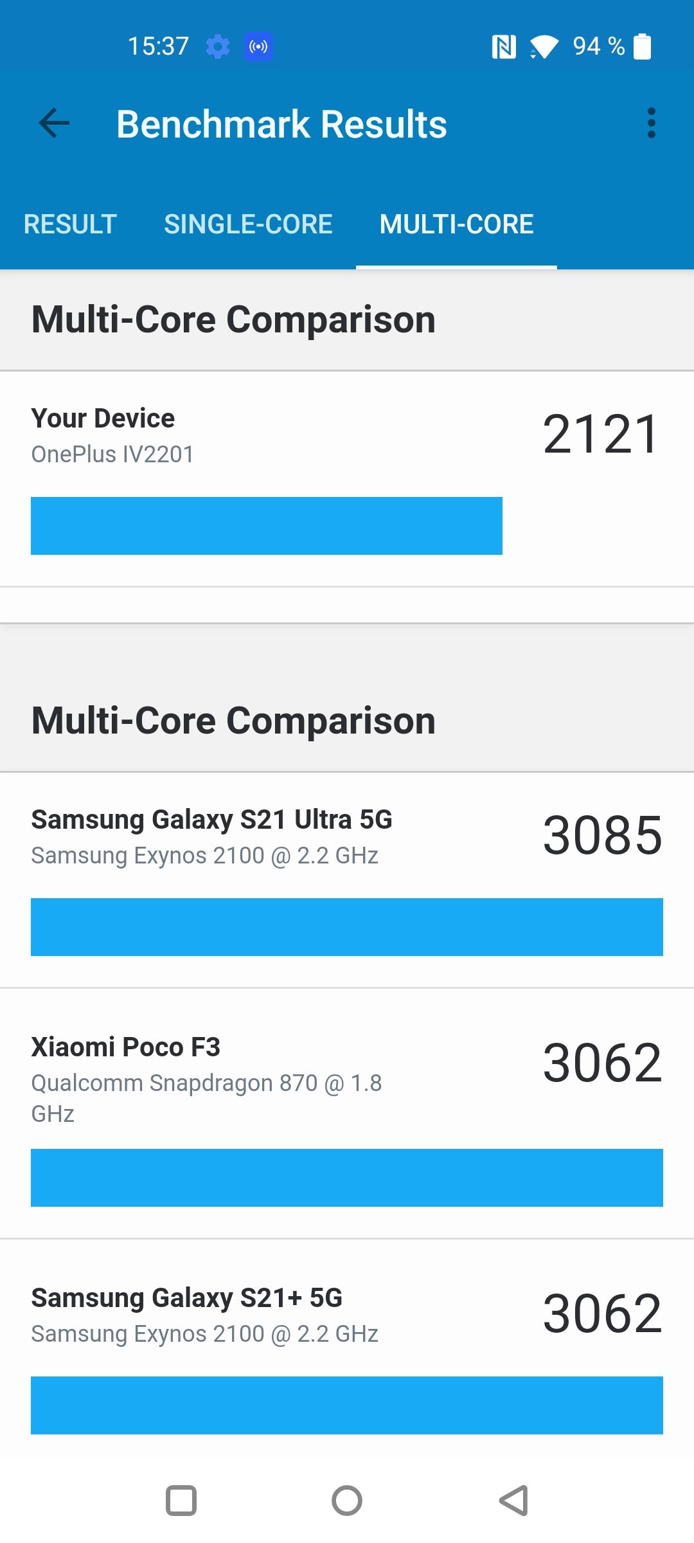Tap the battery icon
The height and width of the screenshot is (1543, 694).
pos(642,46)
